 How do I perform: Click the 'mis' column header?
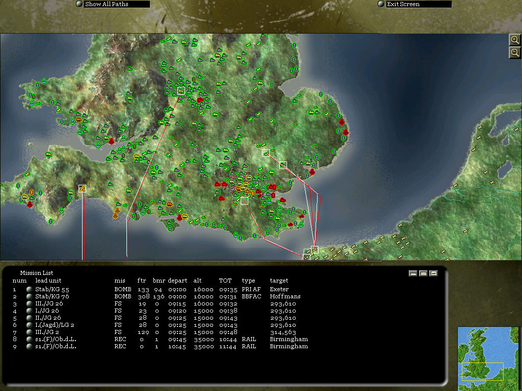pyautogui.click(x=119, y=281)
